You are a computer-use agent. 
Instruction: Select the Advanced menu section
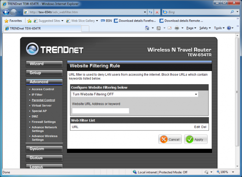(44, 82)
